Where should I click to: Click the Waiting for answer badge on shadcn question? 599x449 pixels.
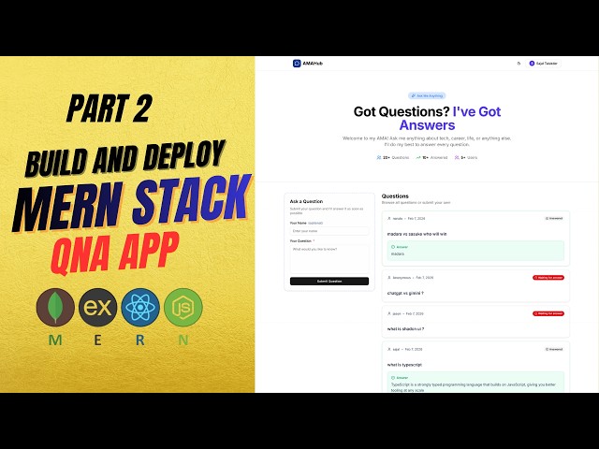tap(548, 313)
